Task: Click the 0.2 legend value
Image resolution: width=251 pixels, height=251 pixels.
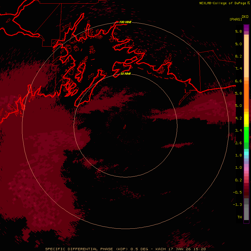Action: coord(238,180)
